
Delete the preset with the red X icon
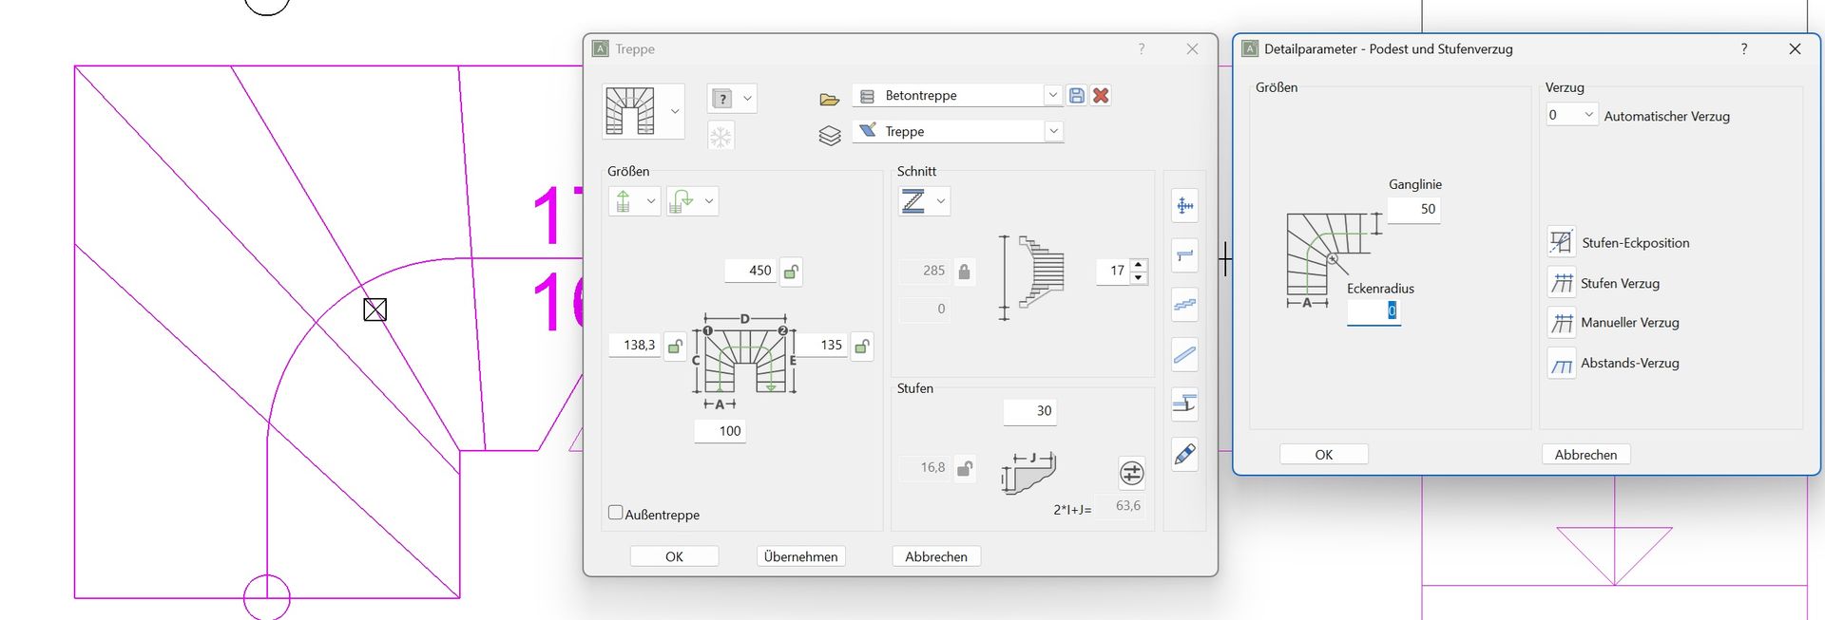coord(1101,95)
